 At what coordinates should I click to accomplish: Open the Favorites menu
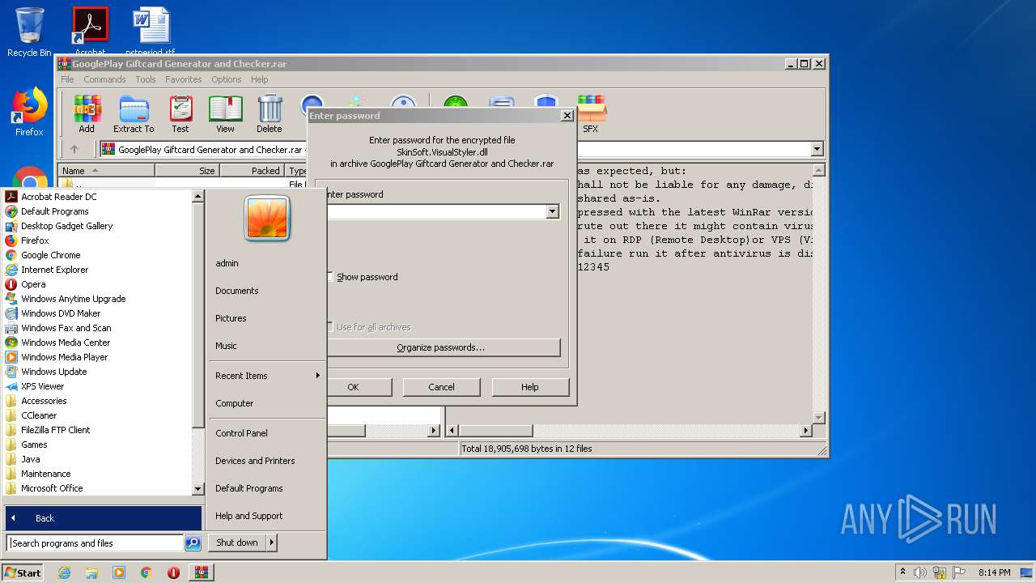point(184,79)
